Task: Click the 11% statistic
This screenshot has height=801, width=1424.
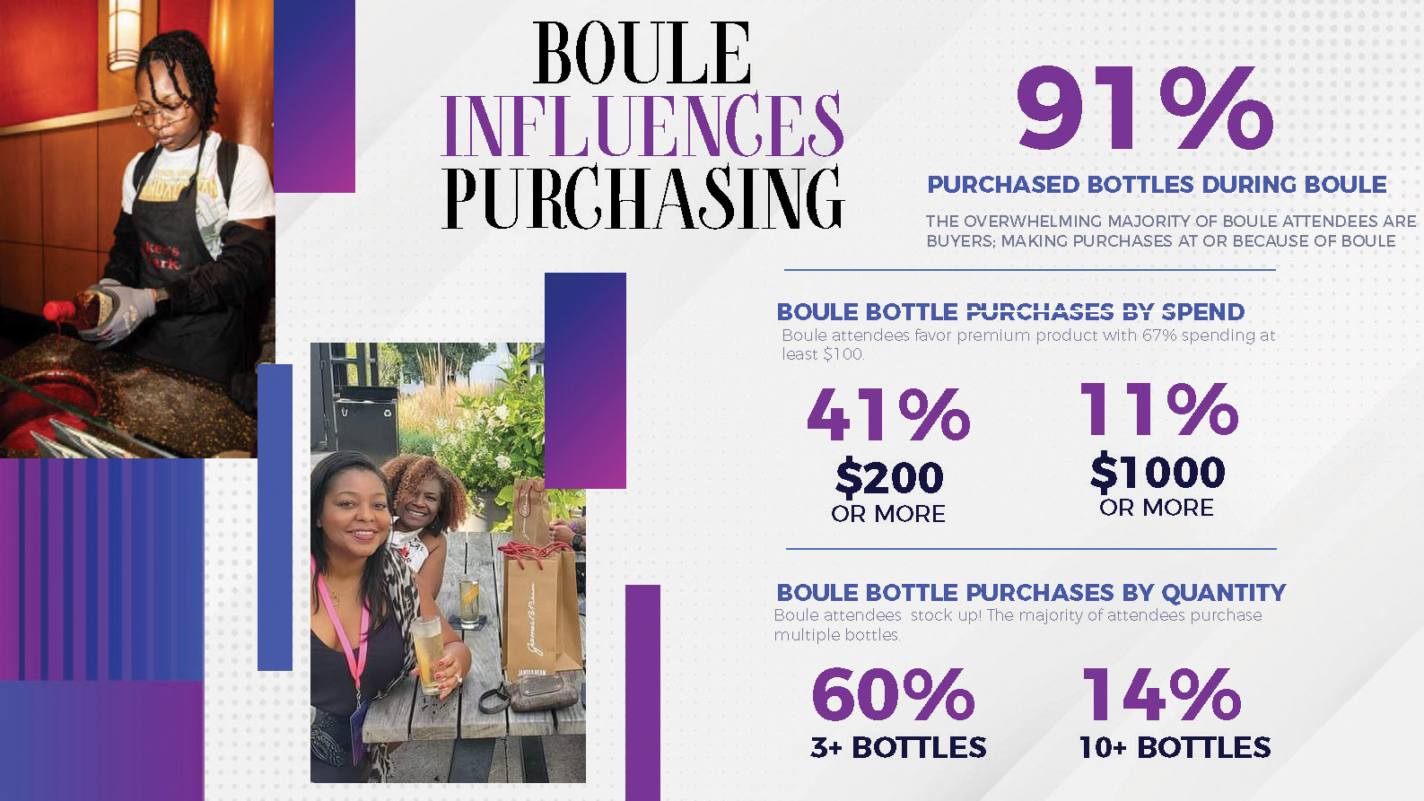Action: pos(1158,409)
